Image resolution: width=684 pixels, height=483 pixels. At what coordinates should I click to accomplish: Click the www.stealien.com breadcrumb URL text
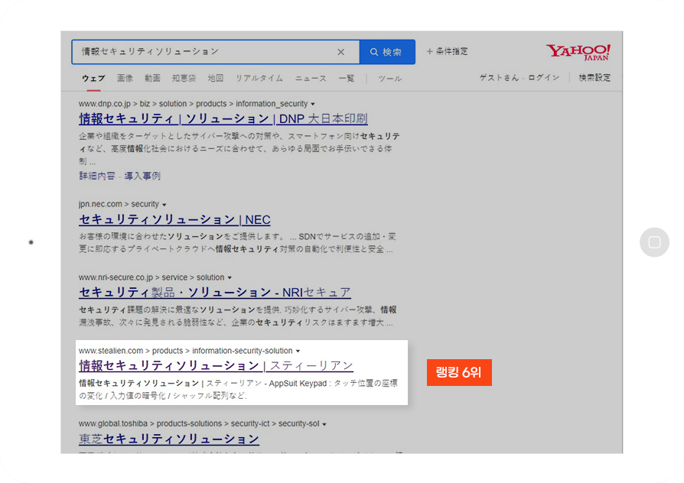(186, 351)
